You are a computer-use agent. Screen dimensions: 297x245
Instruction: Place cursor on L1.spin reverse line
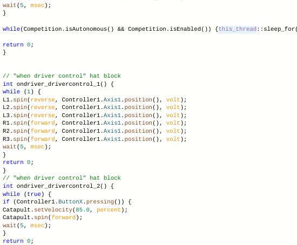(94, 100)
